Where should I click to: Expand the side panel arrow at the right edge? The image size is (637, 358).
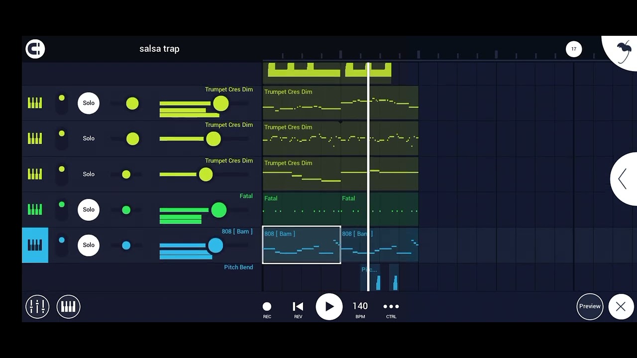pos(624,179)
